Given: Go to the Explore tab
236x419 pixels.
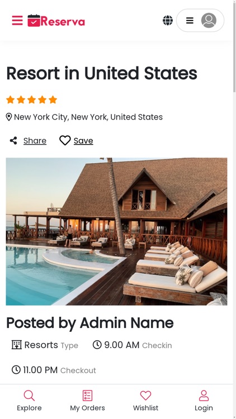Looking at the screenshot, I should [x=29, y=401].
